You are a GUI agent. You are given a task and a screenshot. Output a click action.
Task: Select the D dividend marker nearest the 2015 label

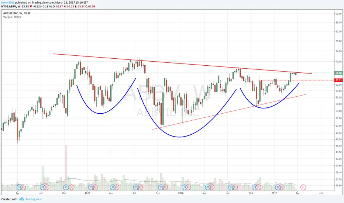[x=91, y=187]
